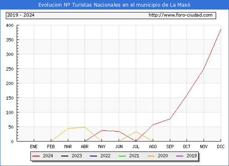Screen dimensions: 229x166
Task: Click the 300 value on the y-axis
Action: (10, 54)
